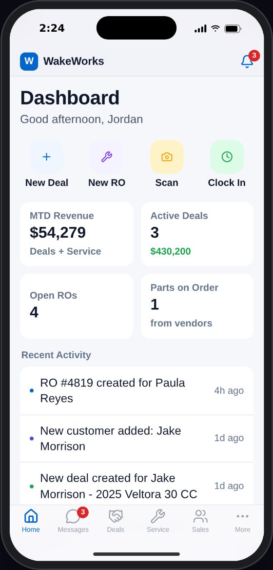The height and width of the screenshot is (570, 273).
Task: Open the Active Deals card
Action: click(x=197, y=234)
